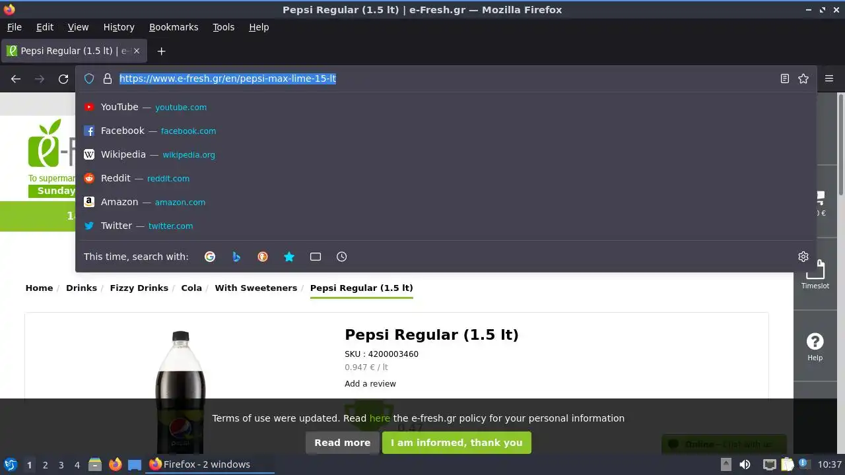Switch to workspace 3
The height and width of the screenshot is (475, 845).
[61, 464]
